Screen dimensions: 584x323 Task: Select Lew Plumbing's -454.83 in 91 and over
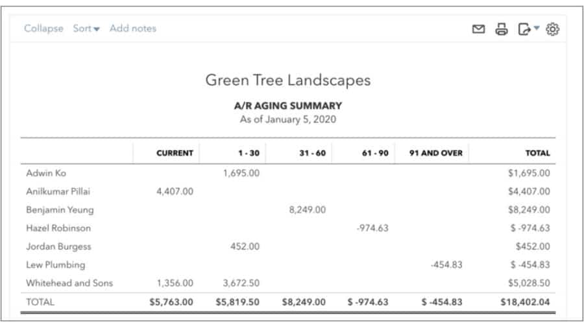click(446, 265)
